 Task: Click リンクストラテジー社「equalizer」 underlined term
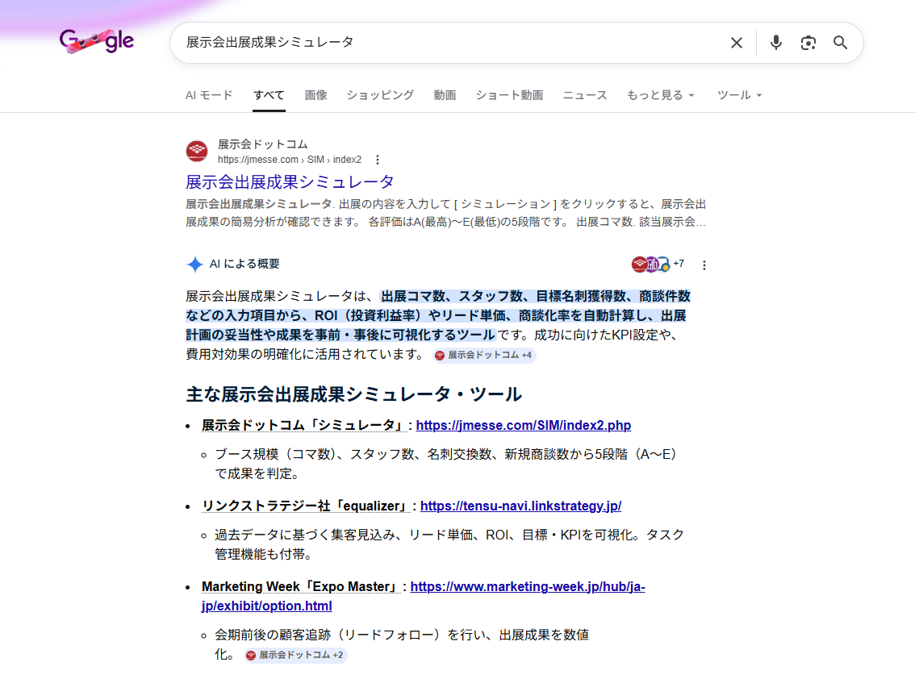click(x=305, y=506)
